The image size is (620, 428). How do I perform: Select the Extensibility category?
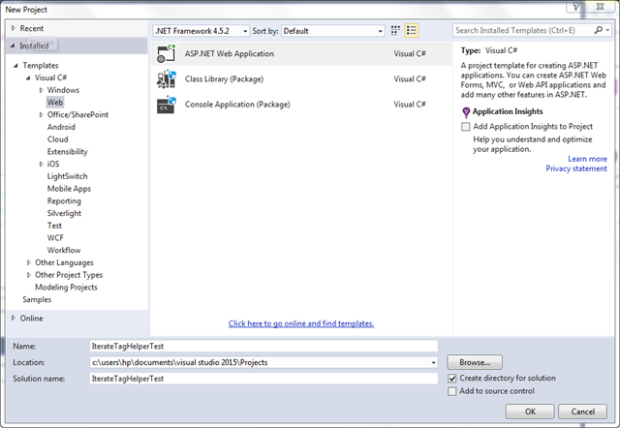point(68,152)
